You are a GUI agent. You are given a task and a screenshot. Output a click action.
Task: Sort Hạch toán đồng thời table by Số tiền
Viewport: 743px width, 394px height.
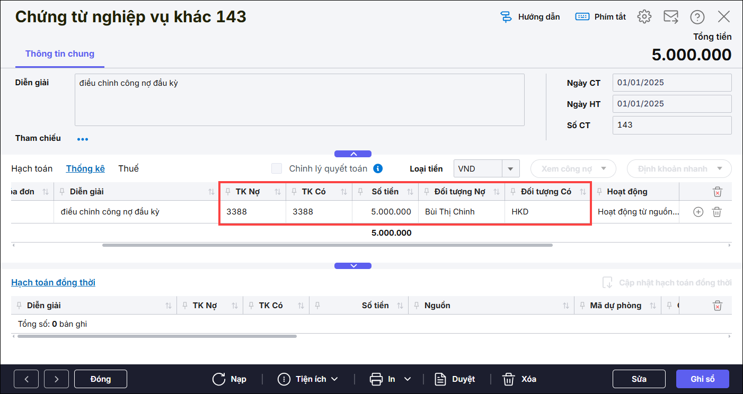point(400,306)
